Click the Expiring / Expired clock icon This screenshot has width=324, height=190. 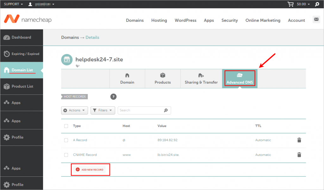[7, 54]
